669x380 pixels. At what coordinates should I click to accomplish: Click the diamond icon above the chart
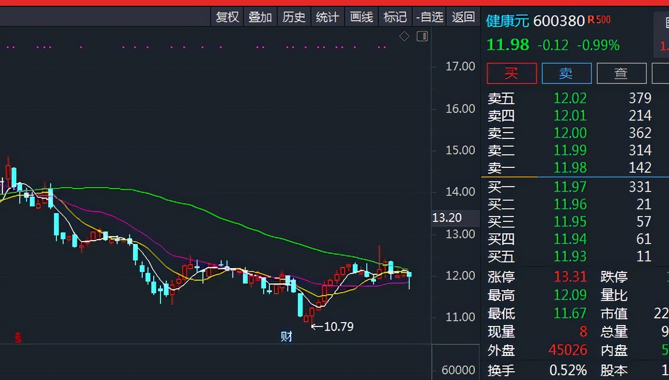coord(404,36)
